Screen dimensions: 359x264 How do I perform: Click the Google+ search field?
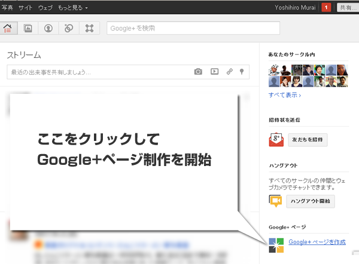coord(193,28)
